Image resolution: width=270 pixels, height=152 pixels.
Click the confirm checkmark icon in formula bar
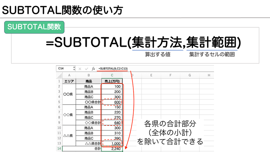click(86, 69)
